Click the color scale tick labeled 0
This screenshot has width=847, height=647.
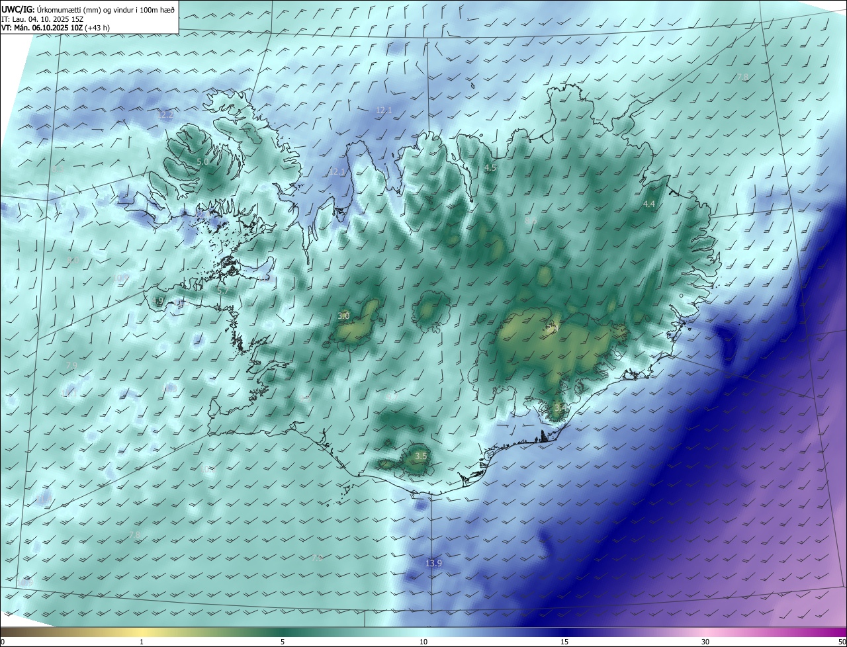[x=2, y=642]
